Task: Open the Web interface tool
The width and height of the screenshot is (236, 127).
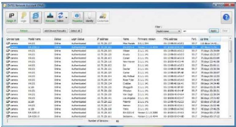Action: (x=36, y=18)
